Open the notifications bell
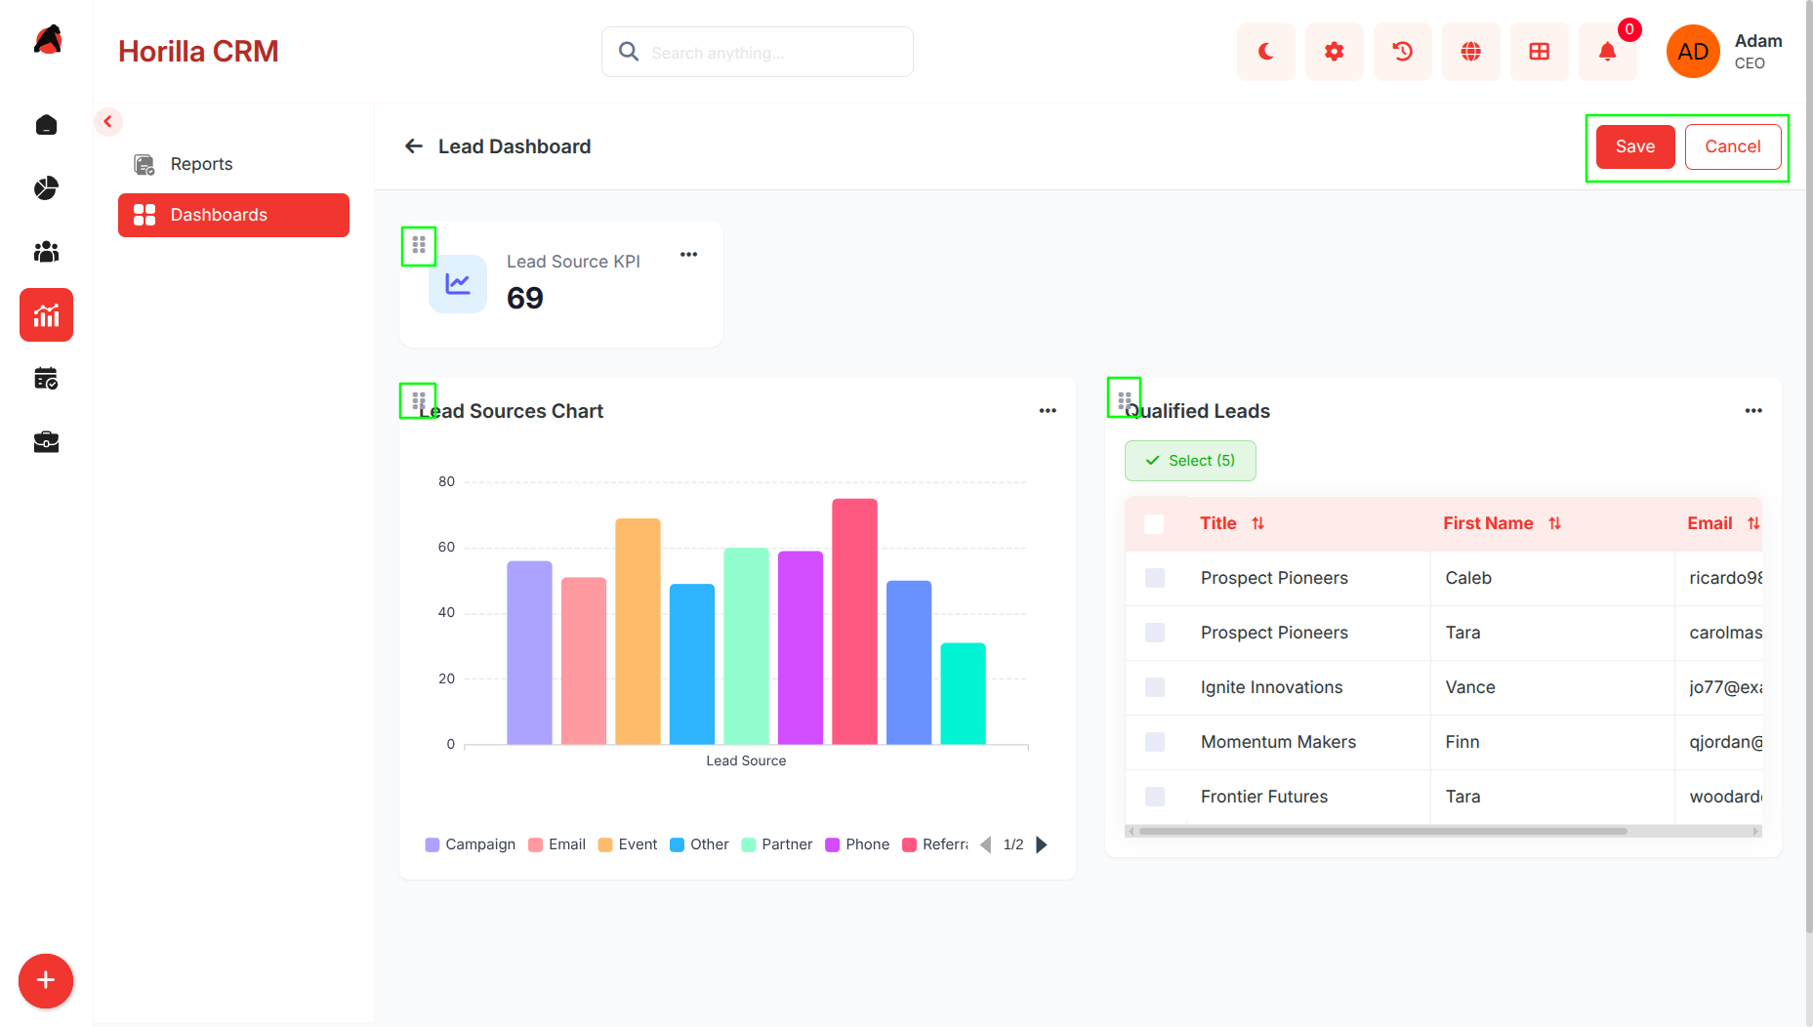This screenshot has height=1027, width=1813. click(1607, 52)
